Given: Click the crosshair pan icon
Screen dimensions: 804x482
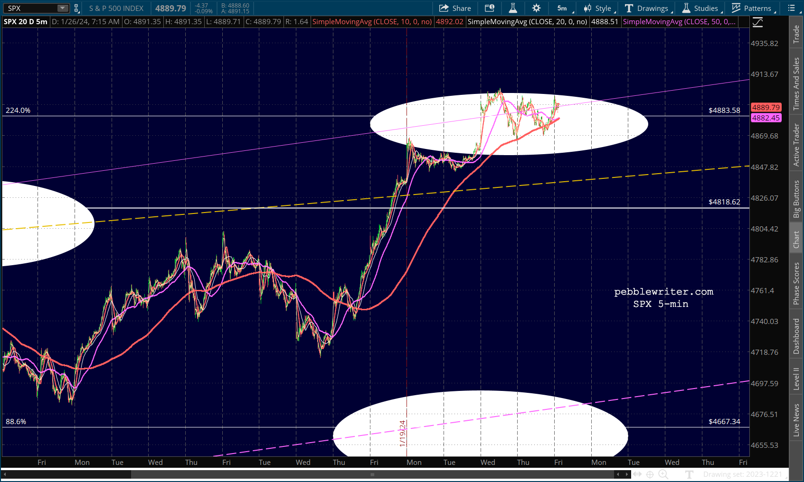Looking at the screenshot, I should (x=650, y=474).
